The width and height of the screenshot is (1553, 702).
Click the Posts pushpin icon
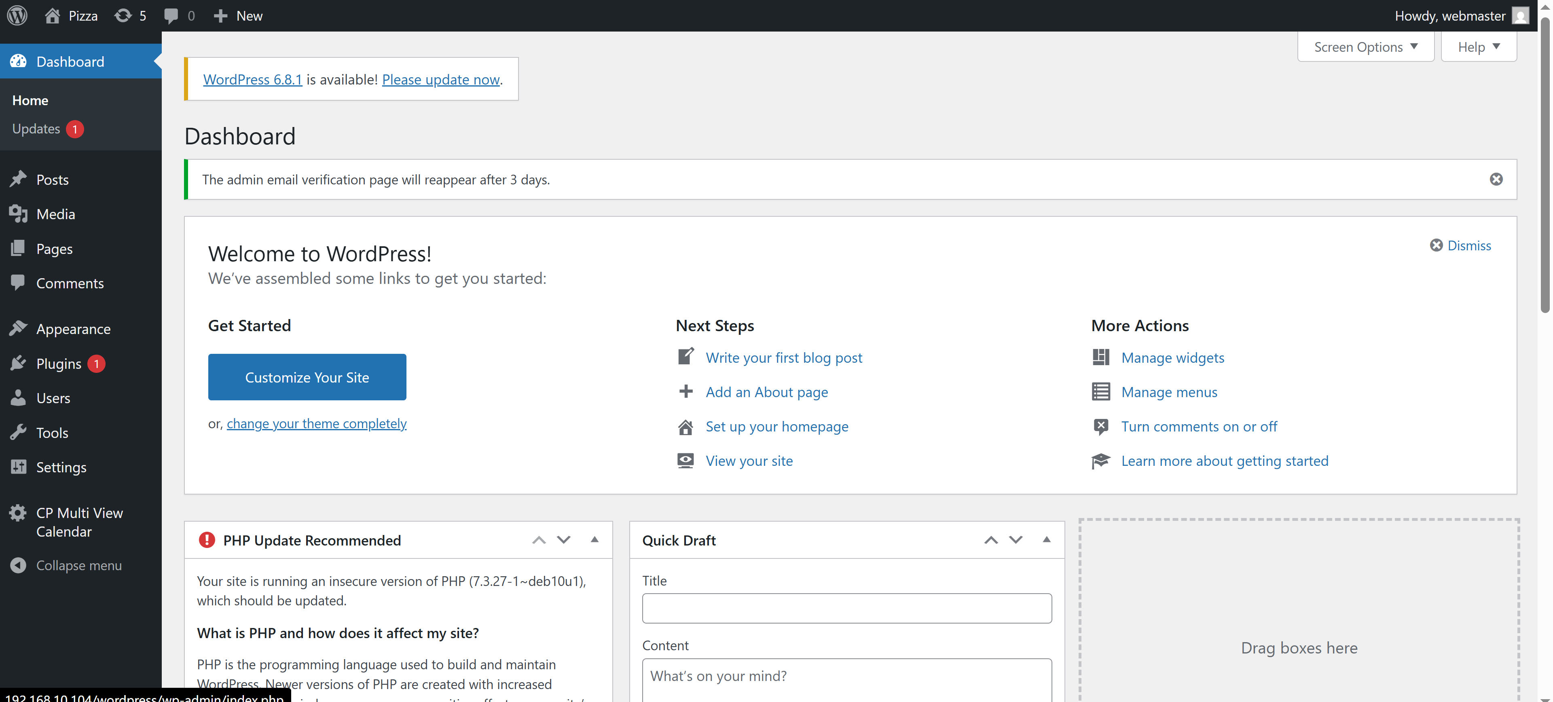(x=18, y=179)
